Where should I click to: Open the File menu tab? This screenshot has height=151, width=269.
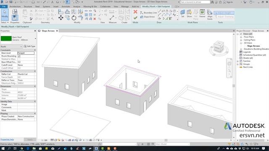(x=4, y=7)
